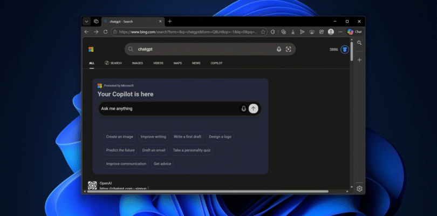Switch to the VIDEOS tab
Viewport: 437px width, 216px height.
pos(158,63)
